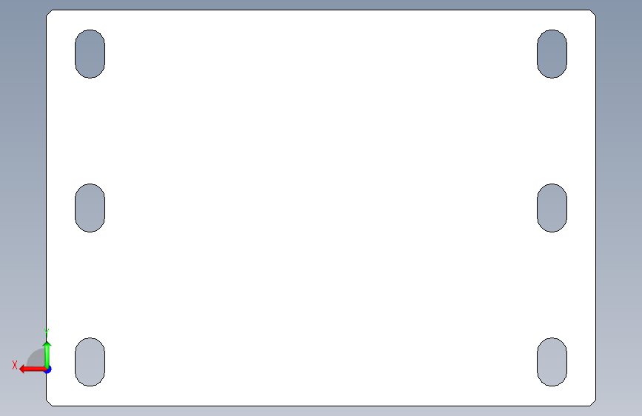Pick the top-left chamfered corner of plate
This screenshot has height=416, width=642.
49,13
